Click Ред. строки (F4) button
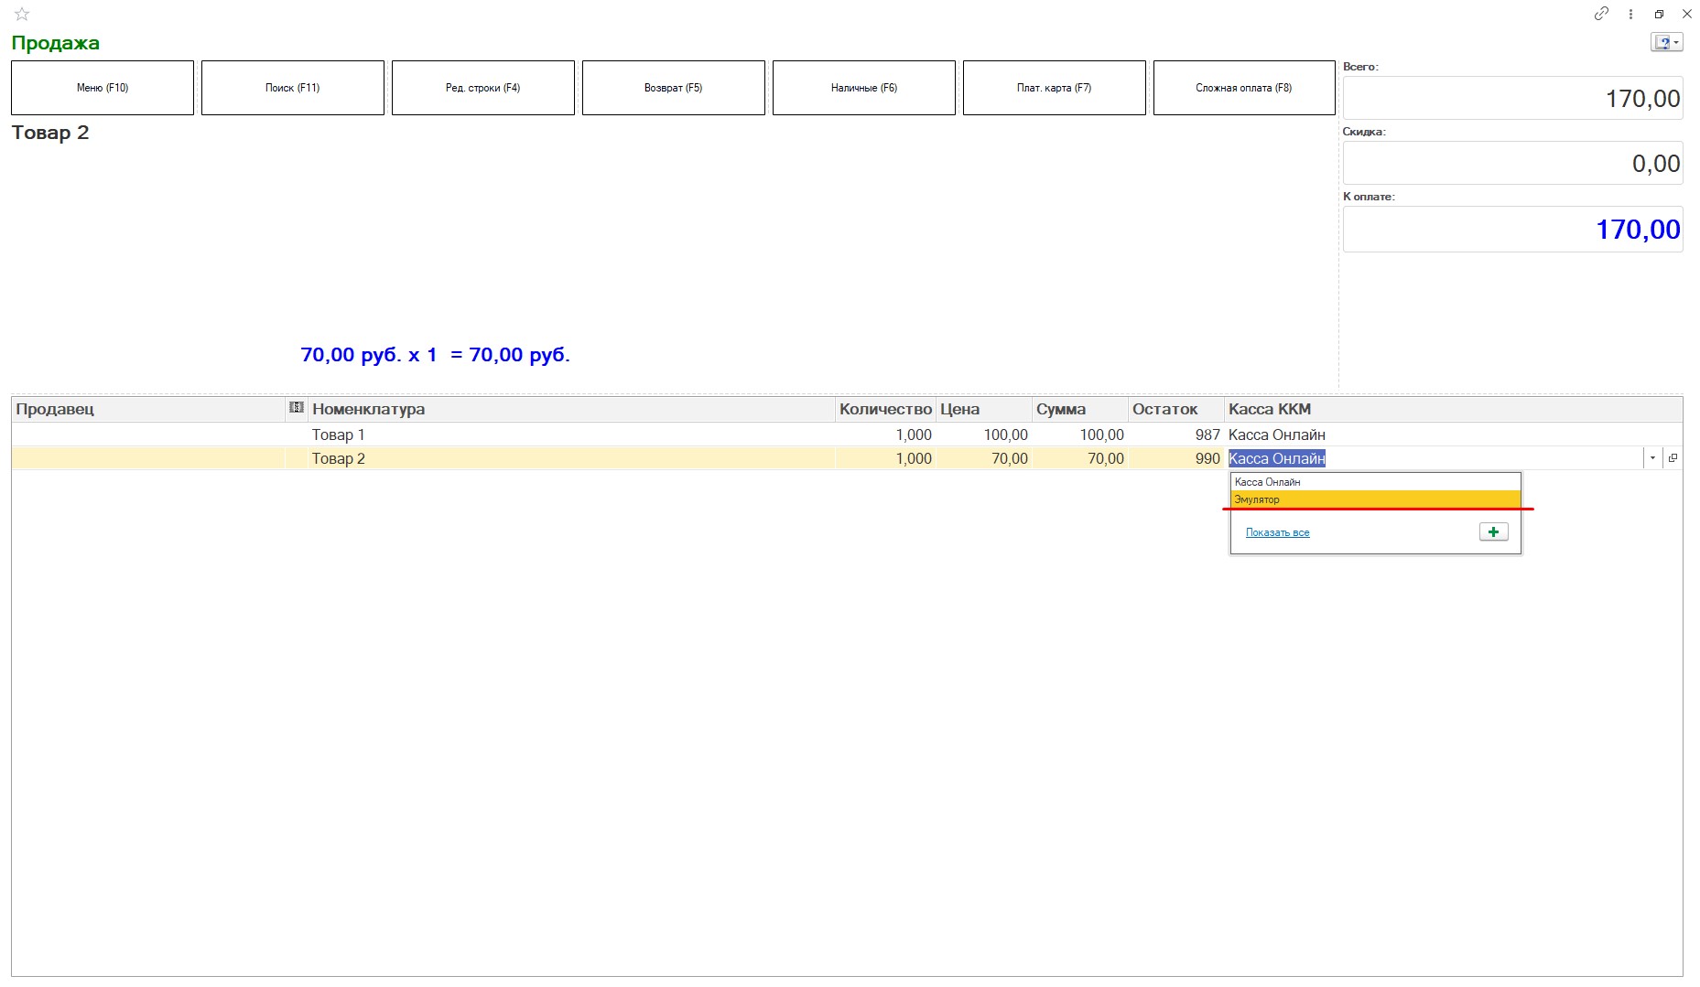 point(483,88)
